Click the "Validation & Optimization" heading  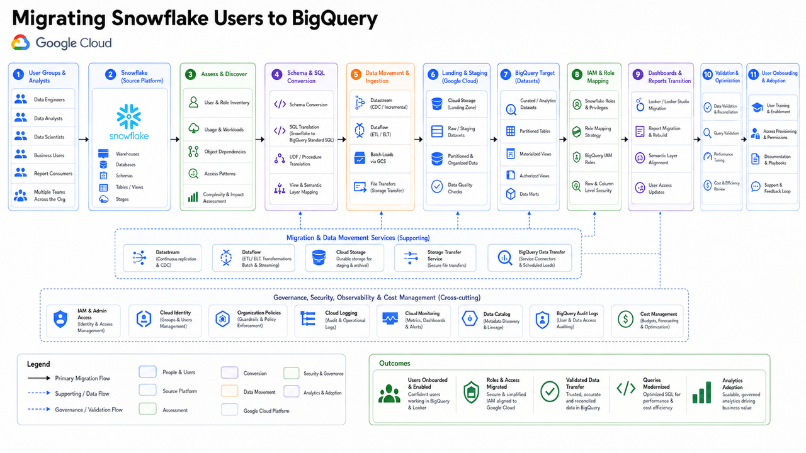[727, 77]
